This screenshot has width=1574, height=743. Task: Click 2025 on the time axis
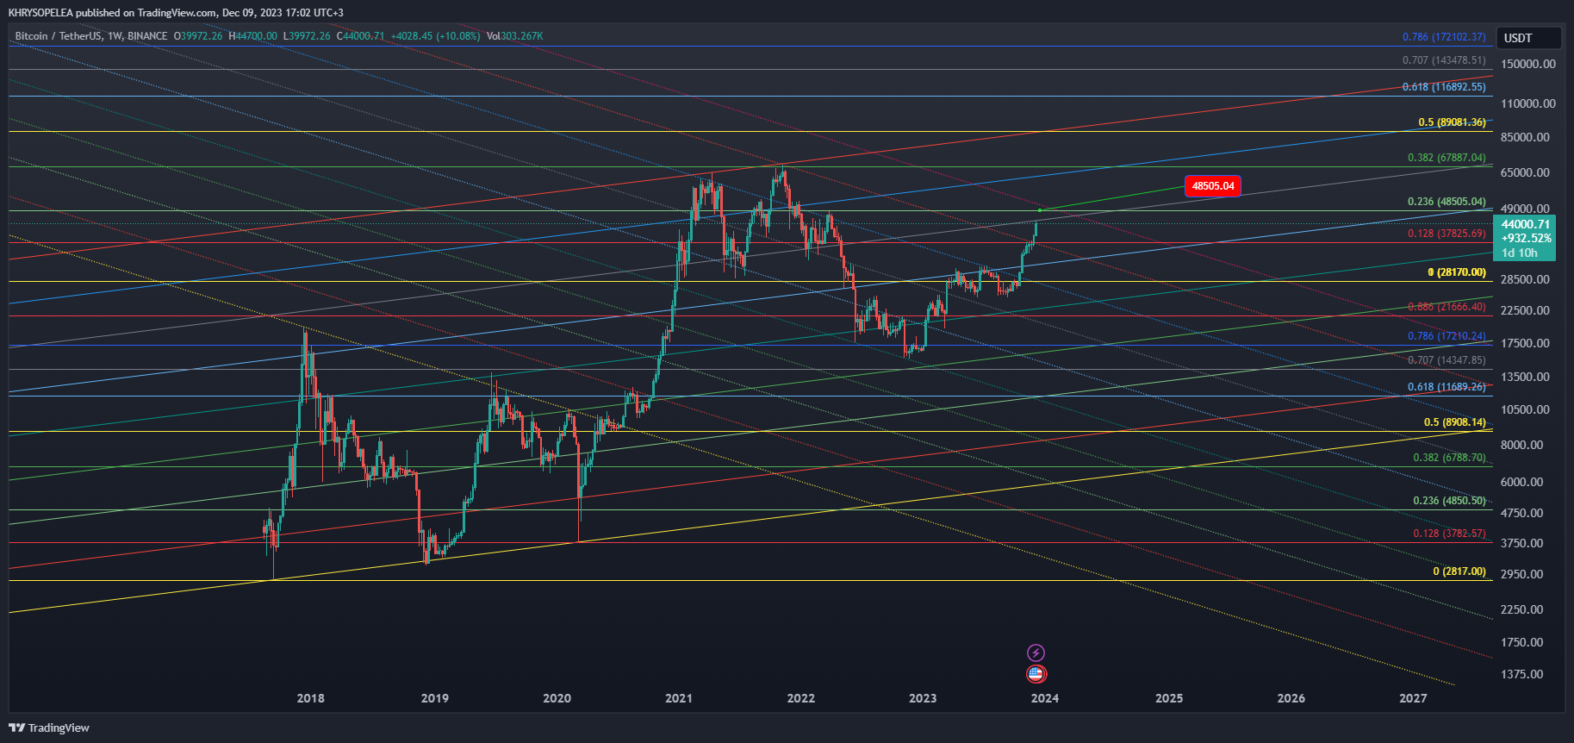pos(1169,698)
